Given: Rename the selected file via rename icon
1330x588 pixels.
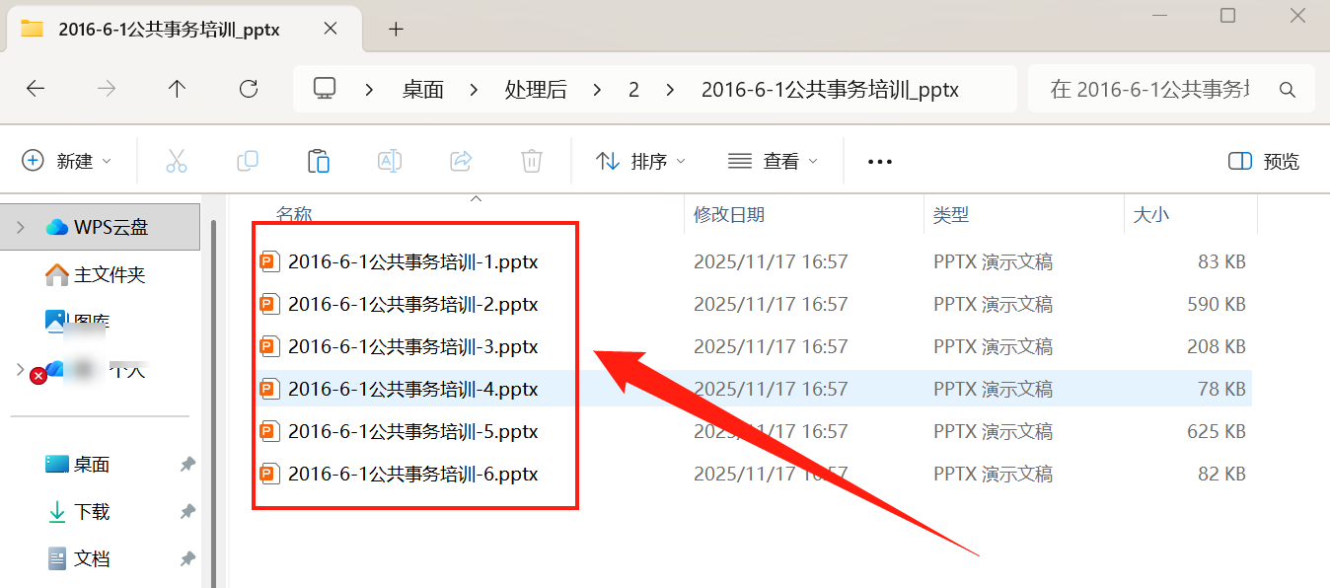Looking at the screenshot, I should 389,160.
